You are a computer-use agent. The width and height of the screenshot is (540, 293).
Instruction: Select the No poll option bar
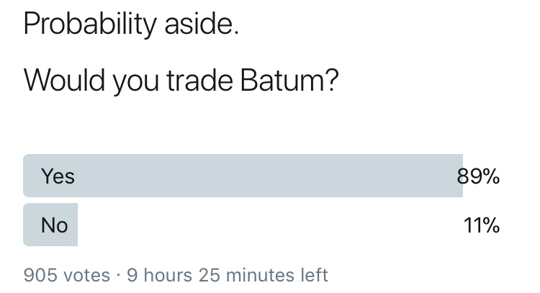tap(50, 225)
